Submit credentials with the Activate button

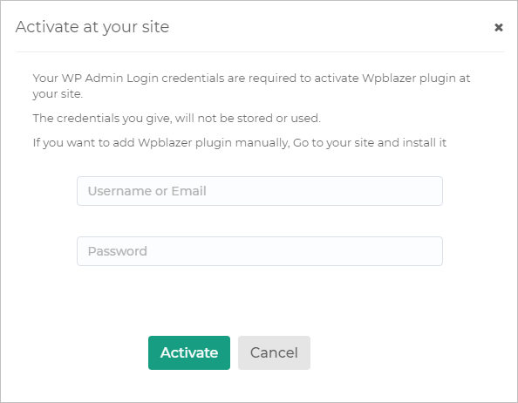coord(189,352)
